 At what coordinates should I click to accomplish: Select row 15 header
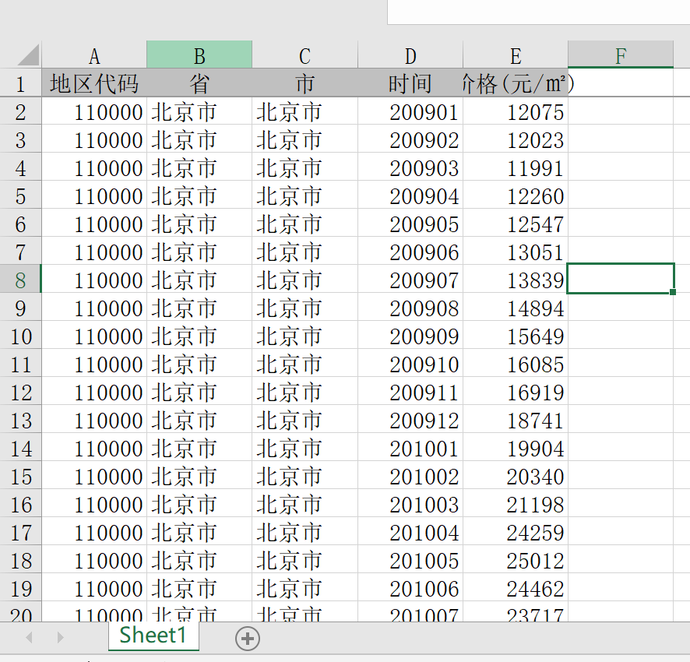[x=20, y=477]
